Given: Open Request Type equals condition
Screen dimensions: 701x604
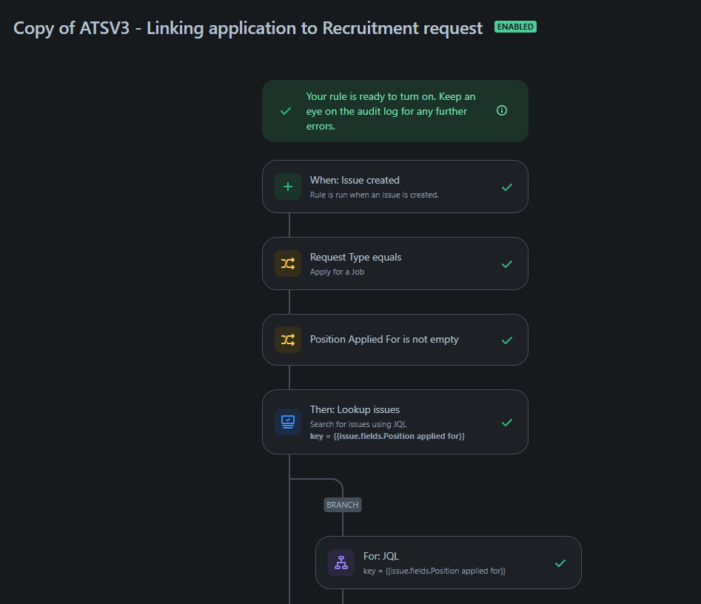Looking at the screenshot, I should (395, 264).
